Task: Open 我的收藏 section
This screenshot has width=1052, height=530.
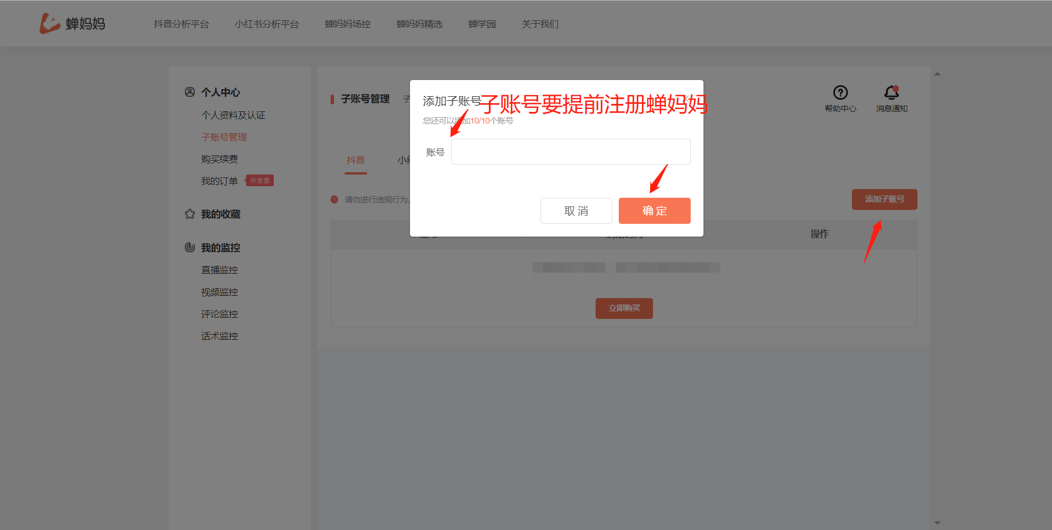Action: [x=220, y=214]
